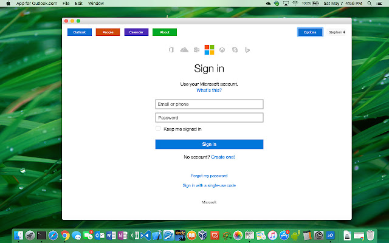The image size is (389, 243).
Task: Open Visual Studio Code in dock
Action: point(146,235)
